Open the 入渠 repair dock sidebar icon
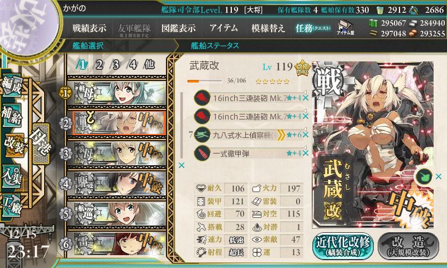 (12, 176)
